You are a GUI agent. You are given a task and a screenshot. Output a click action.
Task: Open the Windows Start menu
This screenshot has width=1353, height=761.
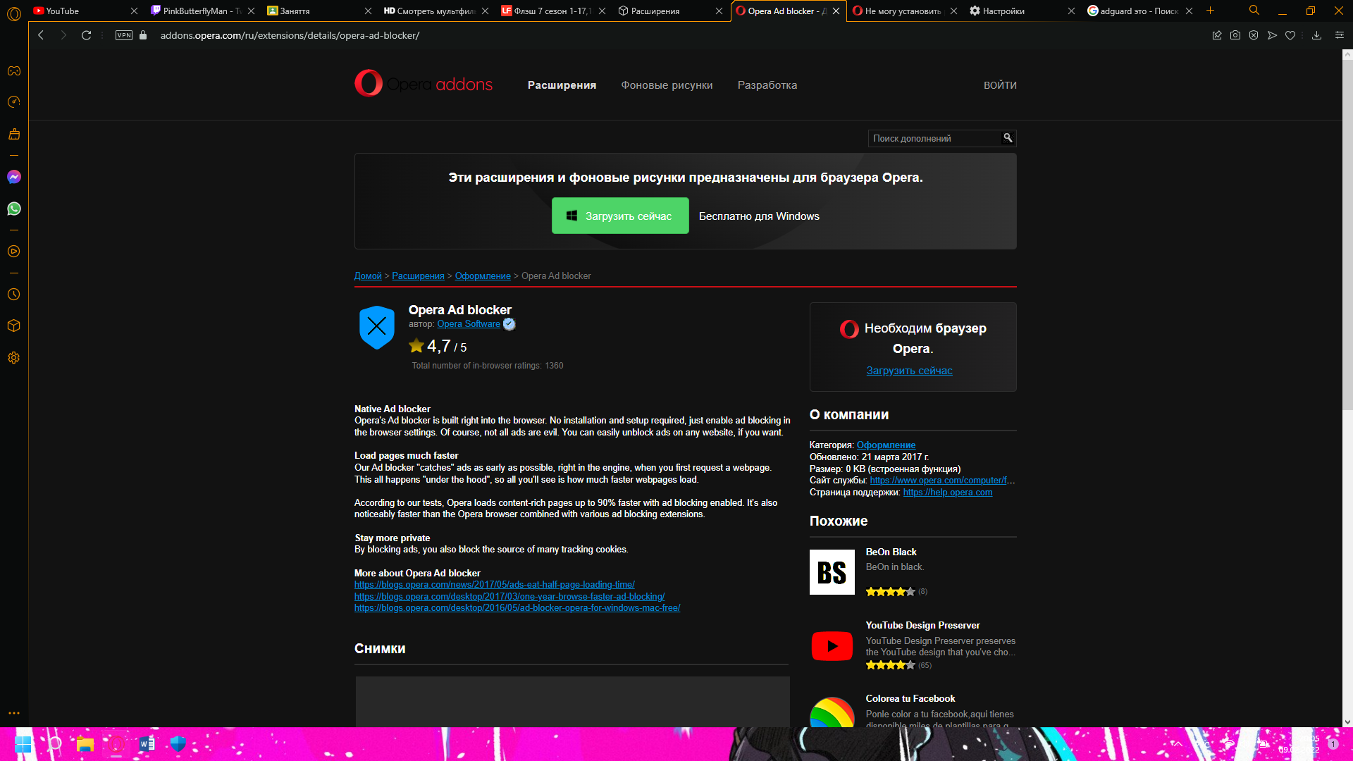pyautogui.click(x=23, y=744)
